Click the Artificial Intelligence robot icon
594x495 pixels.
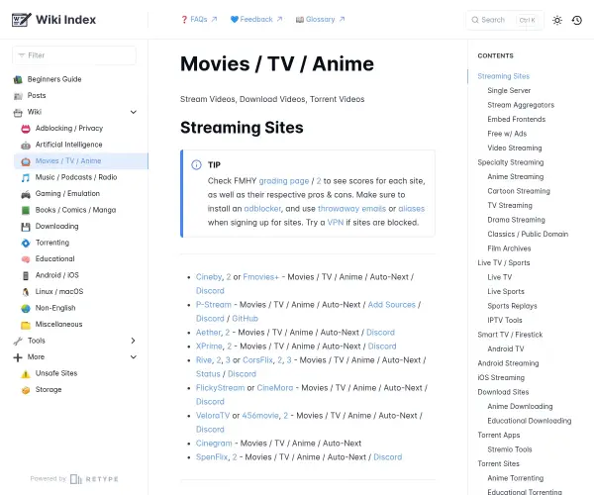point(26,146)
